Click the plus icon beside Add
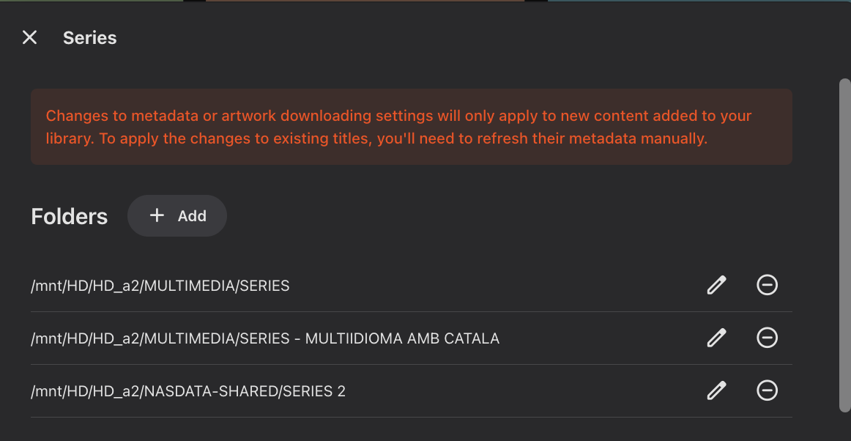This screenshot has width=851, height=441. (157, 215)
